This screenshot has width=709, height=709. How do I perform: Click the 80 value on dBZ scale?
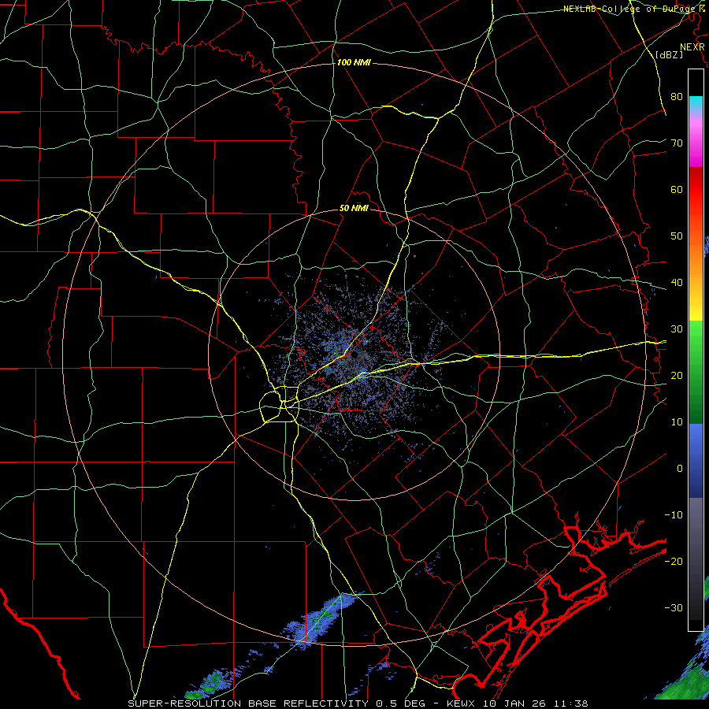click(677, 96)
